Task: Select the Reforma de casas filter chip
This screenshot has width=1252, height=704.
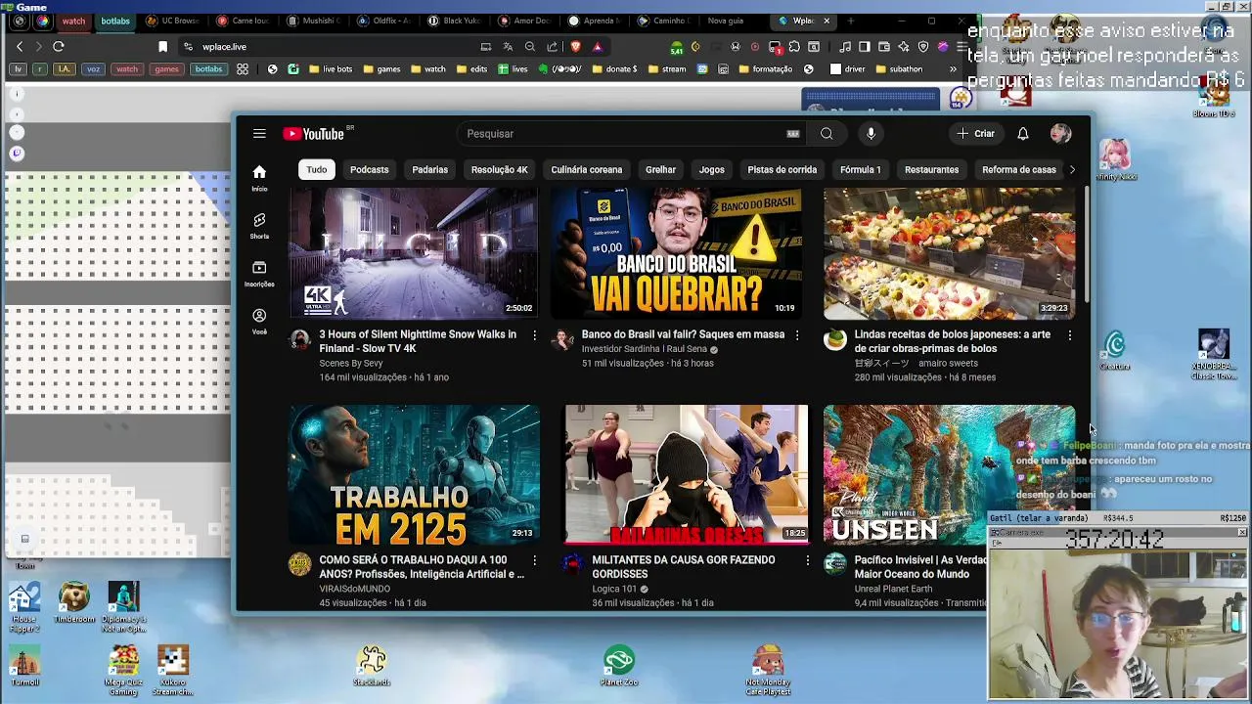Action: point(1019,170)
